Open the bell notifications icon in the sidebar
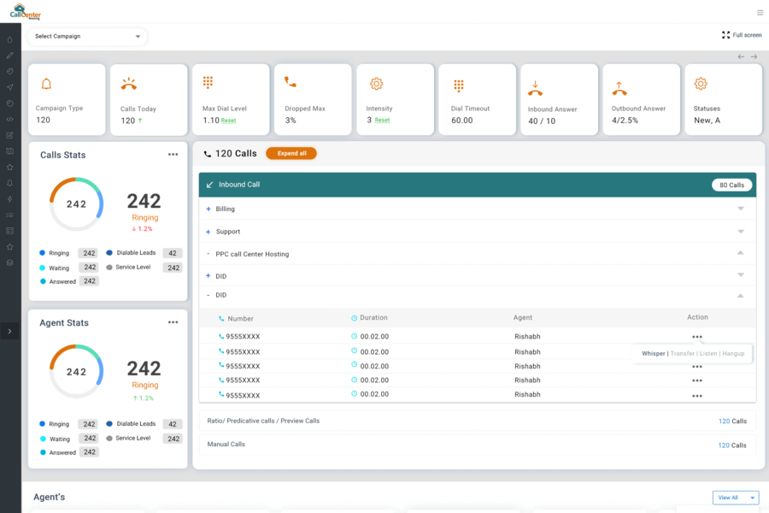Screen dimensions: 769x513 (x=9, y=184)
